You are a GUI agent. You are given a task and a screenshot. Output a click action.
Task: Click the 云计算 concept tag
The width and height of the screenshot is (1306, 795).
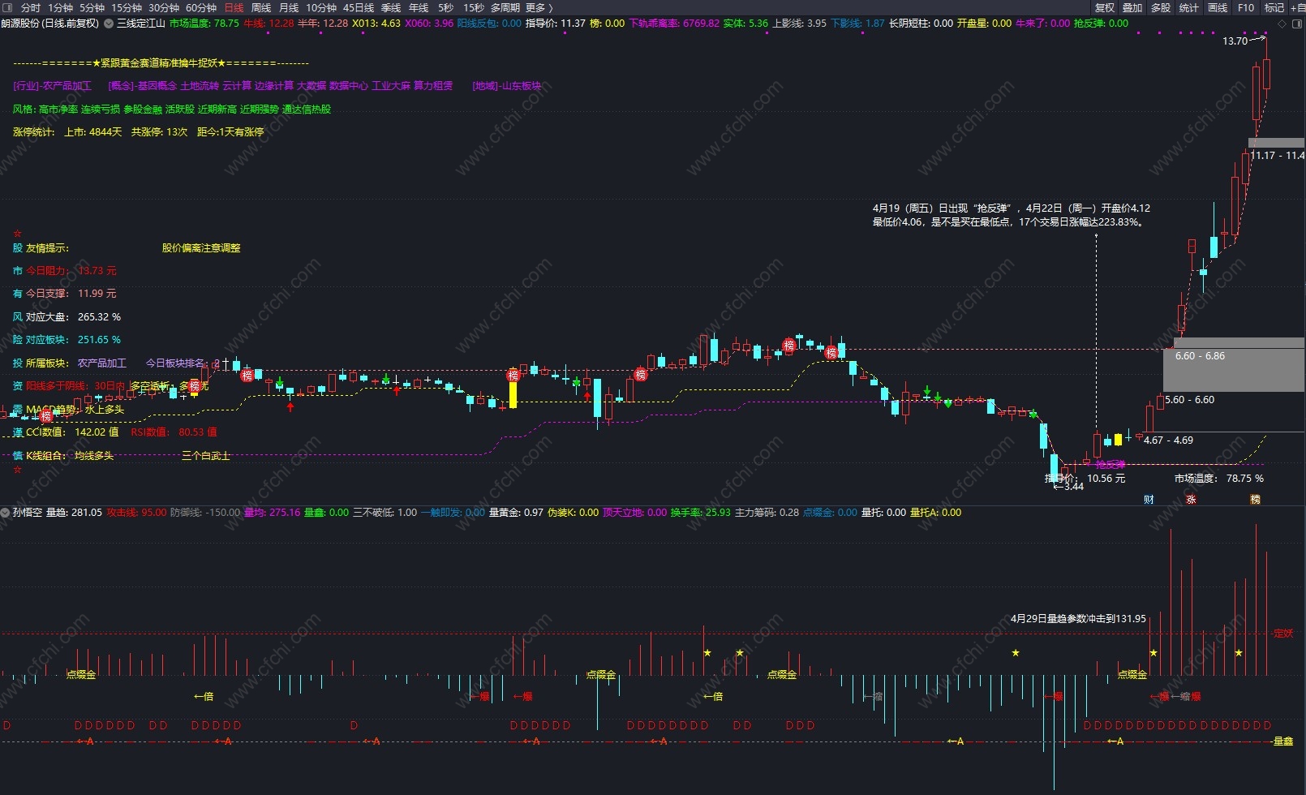point(237,86)
